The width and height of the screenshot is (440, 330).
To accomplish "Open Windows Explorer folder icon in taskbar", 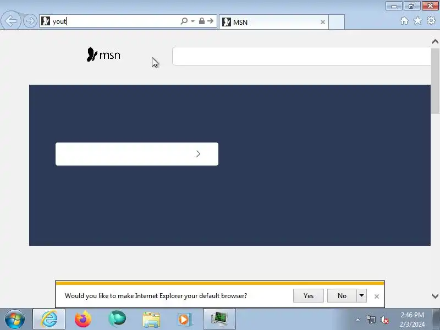I will [151, 320].
